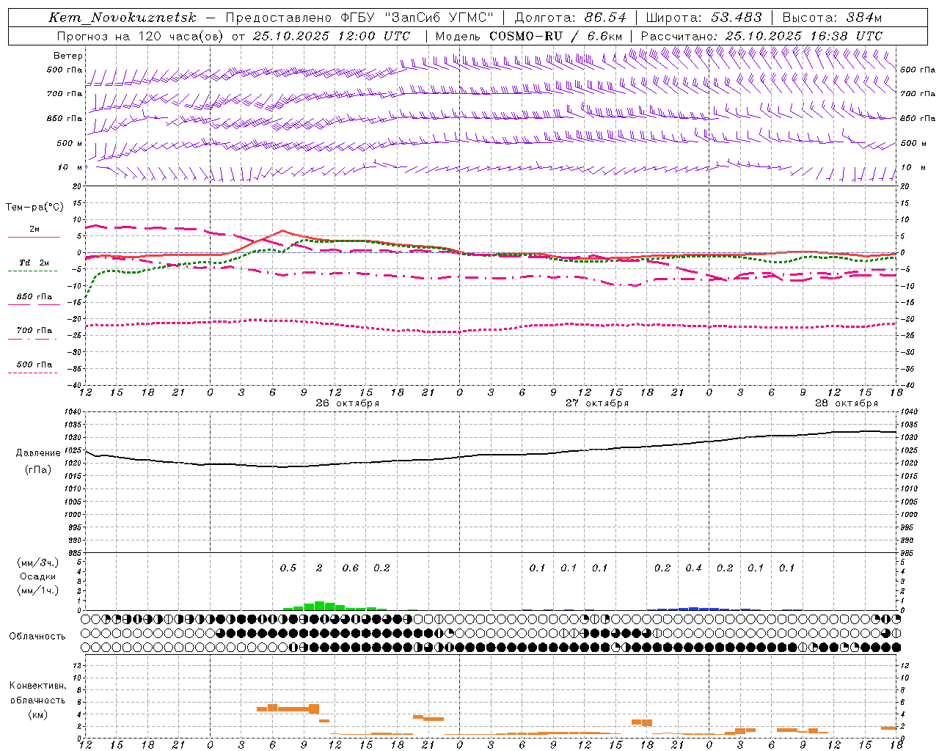Click the Kem_Novokuznetsk station title
Viewport: 939px width, 751px height.
point(123,18)
